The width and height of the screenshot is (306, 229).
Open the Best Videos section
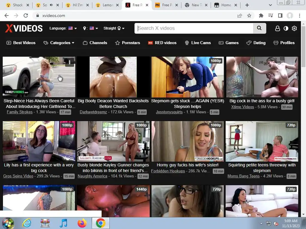pyautogui.click(x=21, y=43)
